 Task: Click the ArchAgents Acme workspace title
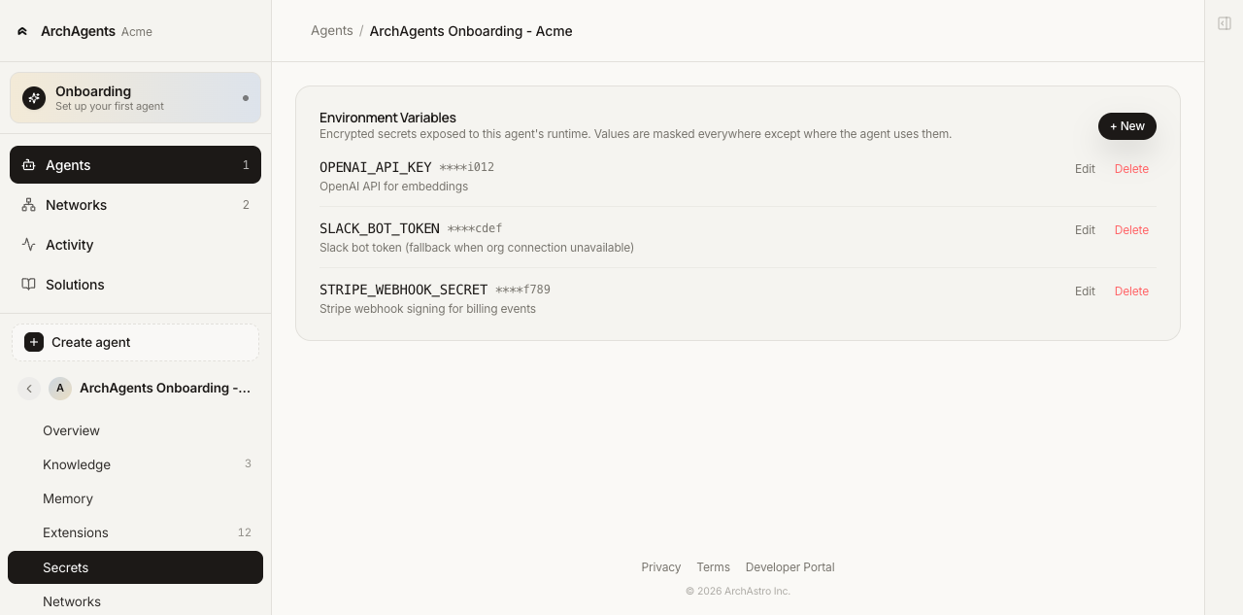point(96,31)
